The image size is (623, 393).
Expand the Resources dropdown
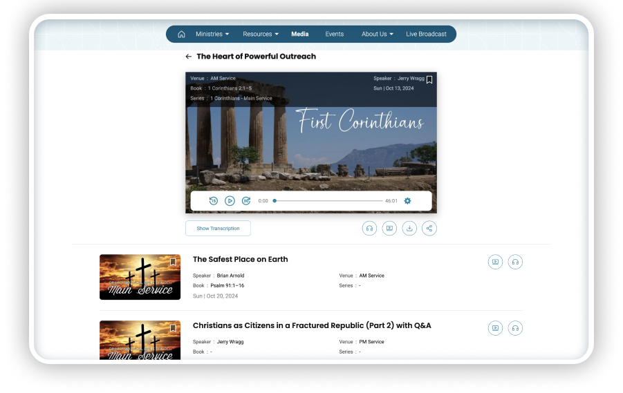point(261,34)
